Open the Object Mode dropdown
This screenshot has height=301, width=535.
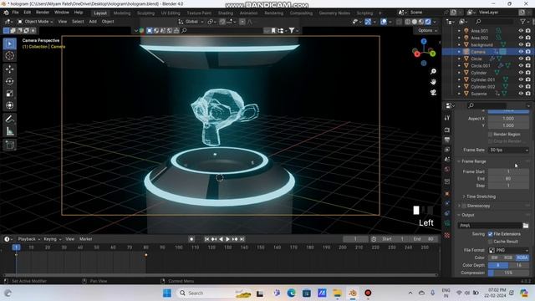tap(35, 22)
